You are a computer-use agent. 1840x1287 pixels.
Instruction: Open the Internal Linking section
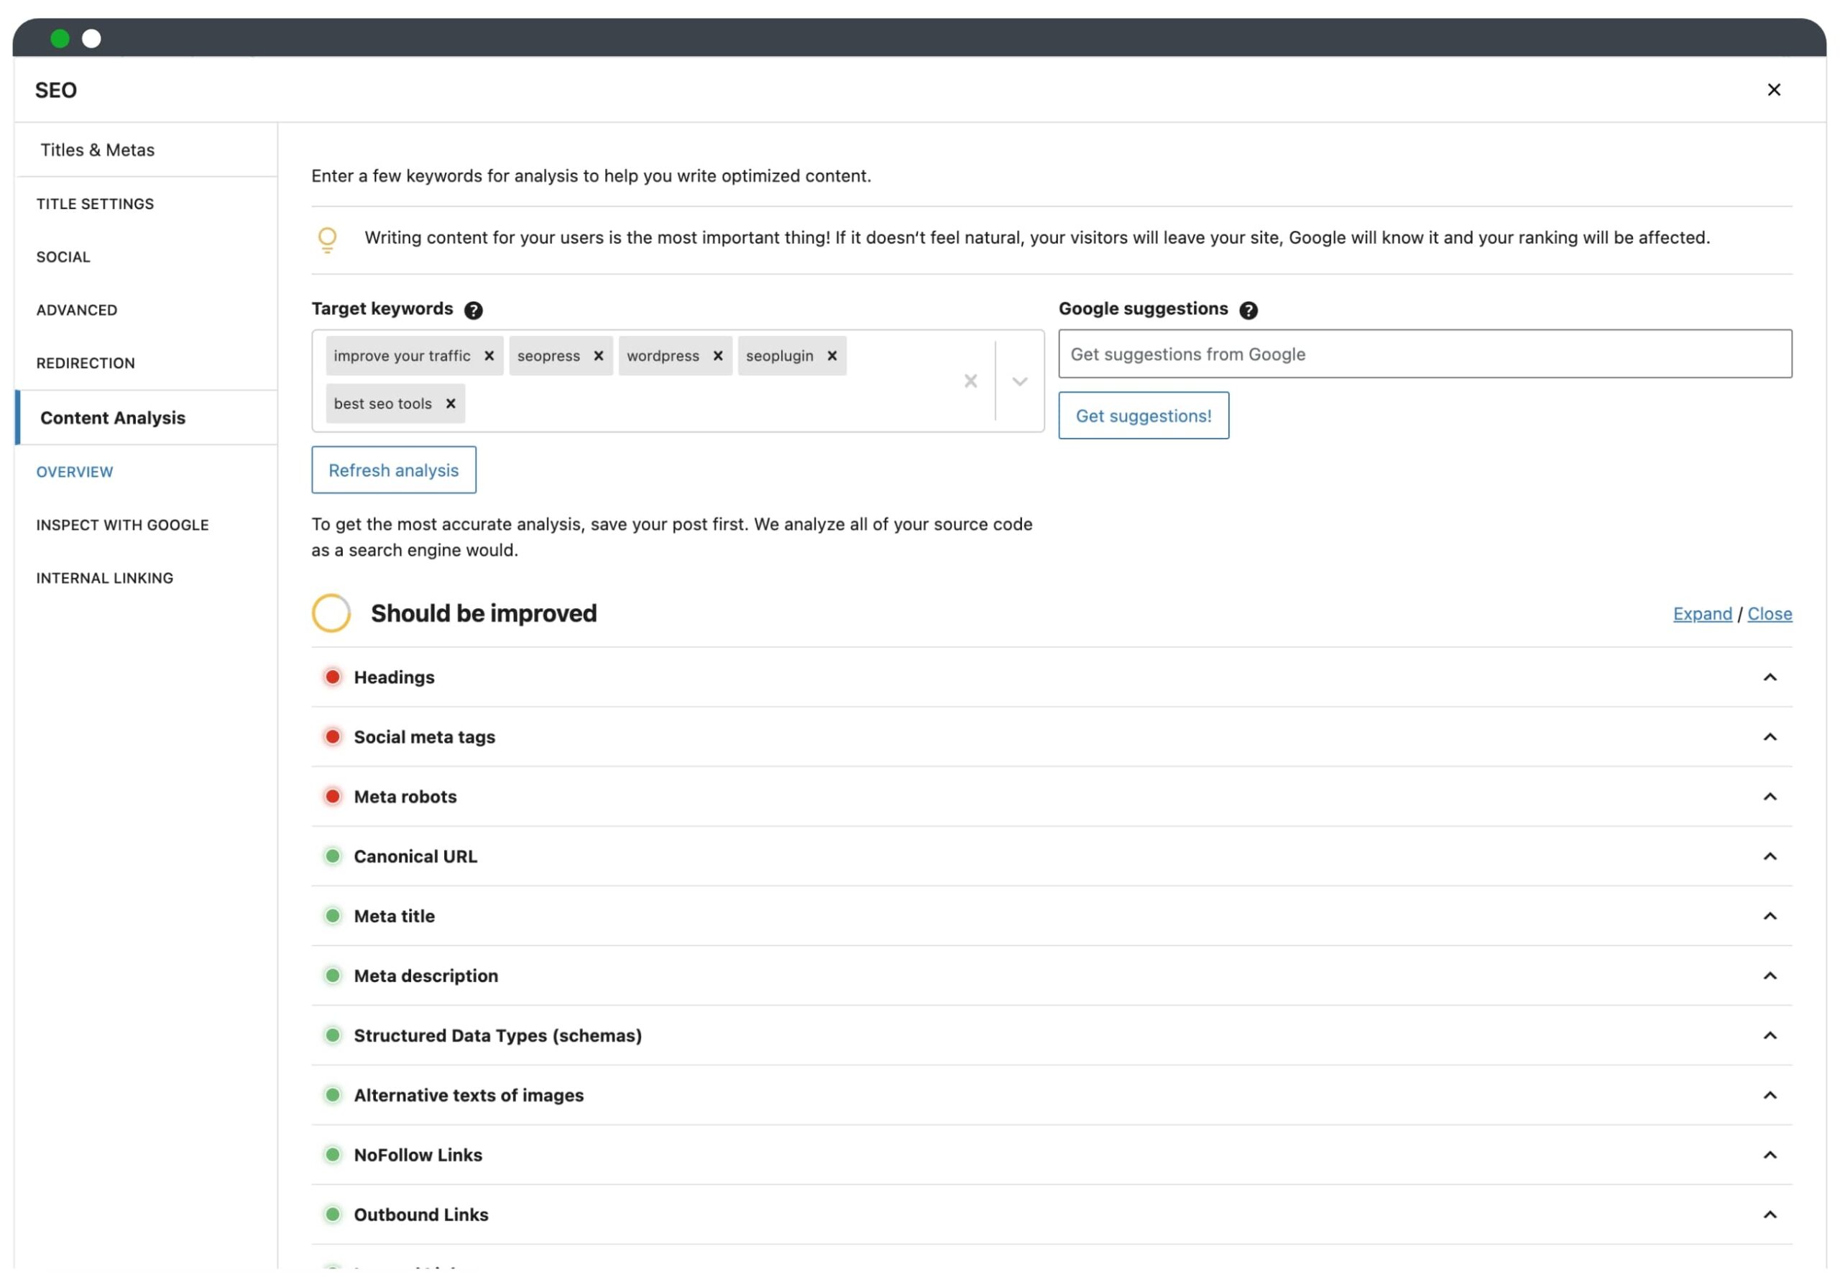tap(105, 577)
